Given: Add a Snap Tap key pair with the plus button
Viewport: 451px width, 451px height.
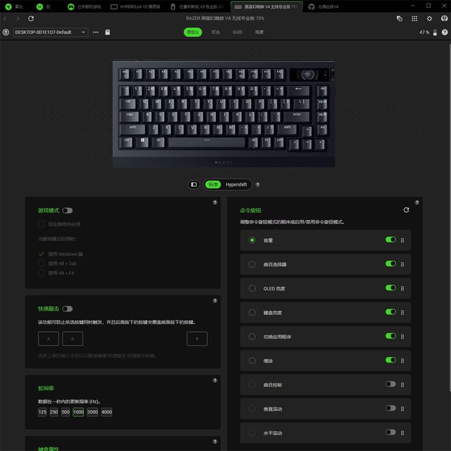Looking at the screenshot, I should point(197,338).
